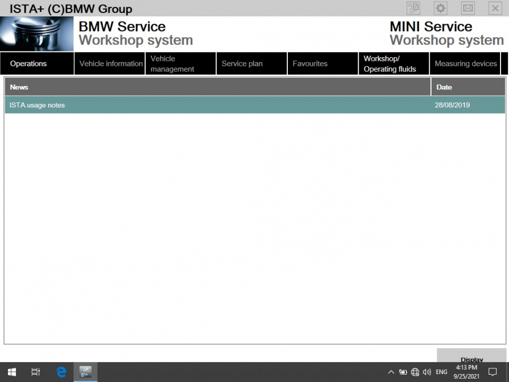Click the speaker volume icon in system tray

(427, 372)
